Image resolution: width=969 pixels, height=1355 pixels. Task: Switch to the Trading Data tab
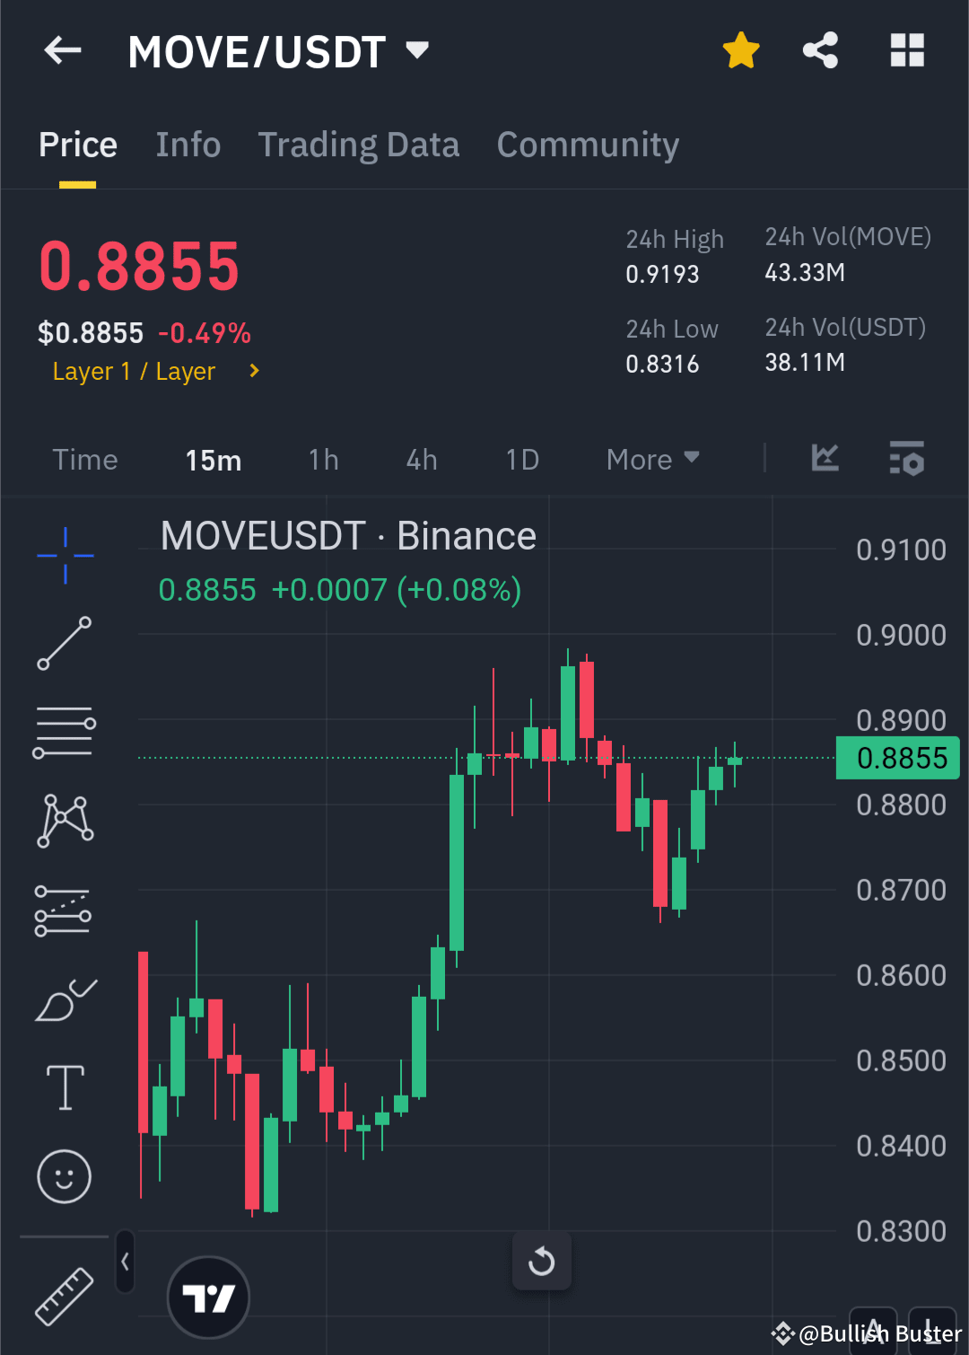[359, 145]
